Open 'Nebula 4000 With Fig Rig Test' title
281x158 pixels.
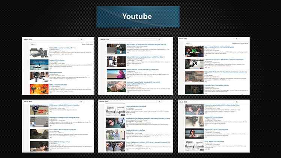point(136,130)
